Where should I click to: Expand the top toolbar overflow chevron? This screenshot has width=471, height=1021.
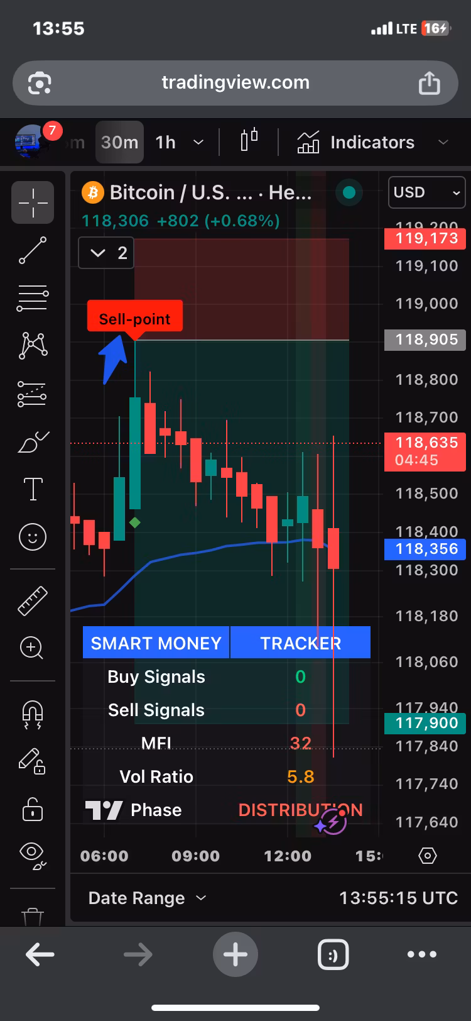click(443, 142)
